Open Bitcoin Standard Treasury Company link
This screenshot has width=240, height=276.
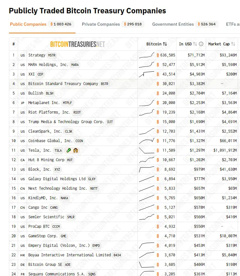63,84
